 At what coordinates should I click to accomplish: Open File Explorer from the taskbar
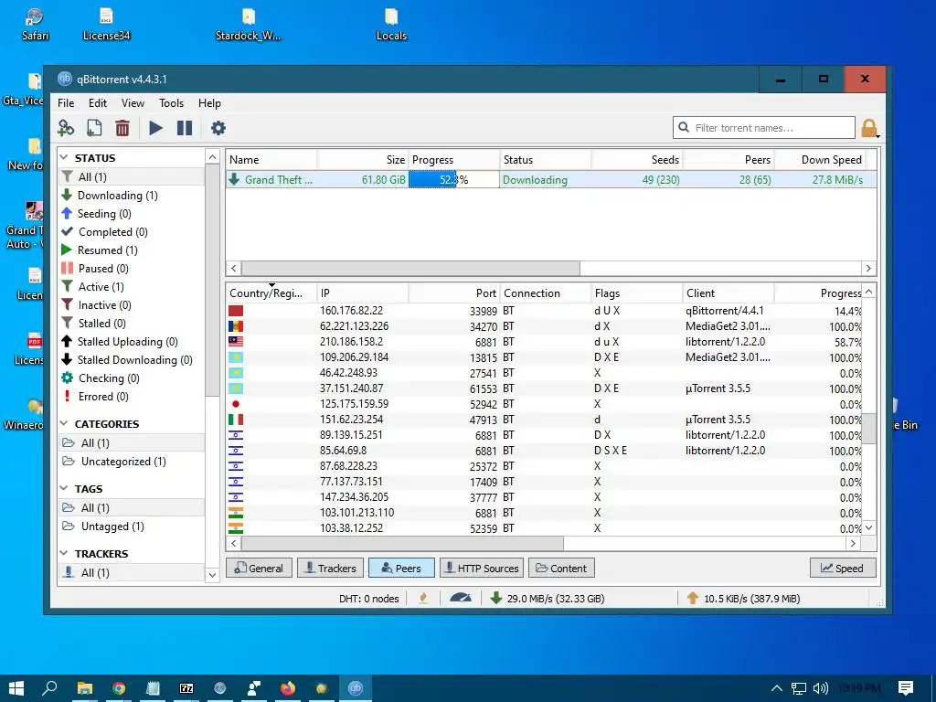(x=85, y=688)
